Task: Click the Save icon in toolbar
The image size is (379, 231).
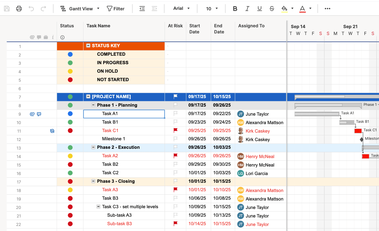Action: click(7, 8)
